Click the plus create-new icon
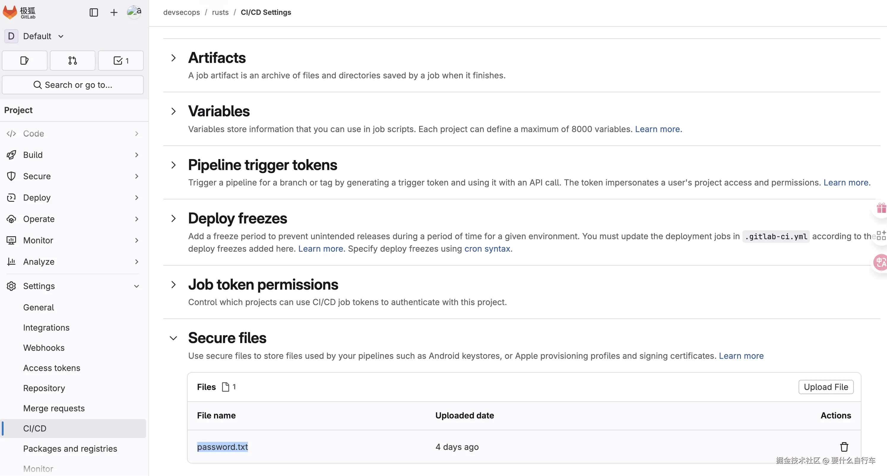The width and height of the screenshot is (887, 476). tap(114, 12)
